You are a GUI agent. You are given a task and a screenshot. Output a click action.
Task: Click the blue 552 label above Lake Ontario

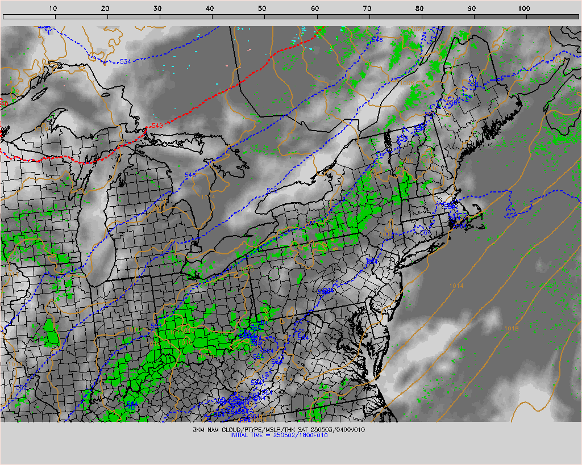[272, 190]
